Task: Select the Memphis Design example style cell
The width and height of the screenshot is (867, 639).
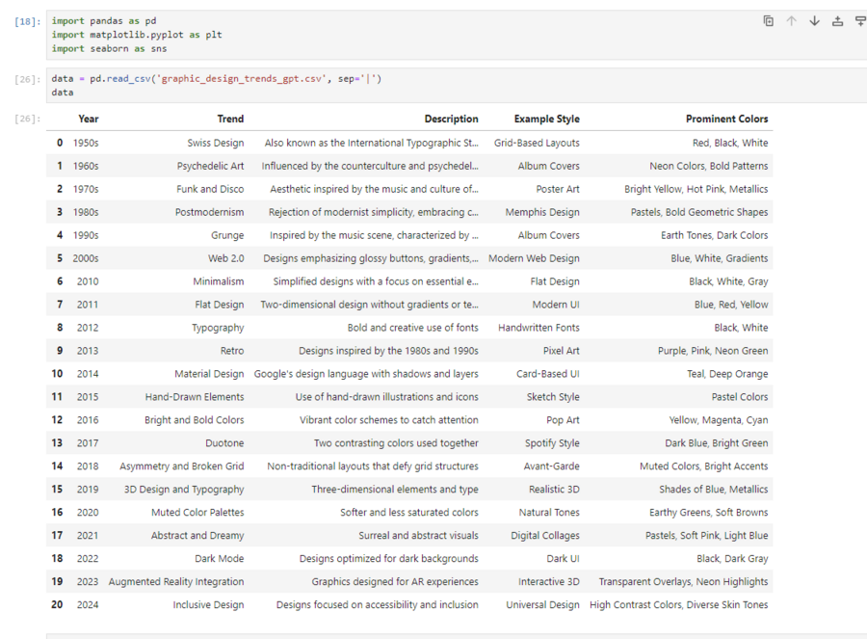Action: [x=542, y=212]
